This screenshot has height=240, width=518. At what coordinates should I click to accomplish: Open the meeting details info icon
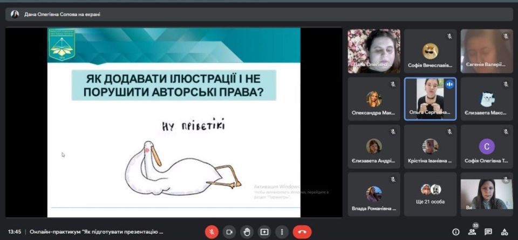pyautogui.click(x=456, y=232)
